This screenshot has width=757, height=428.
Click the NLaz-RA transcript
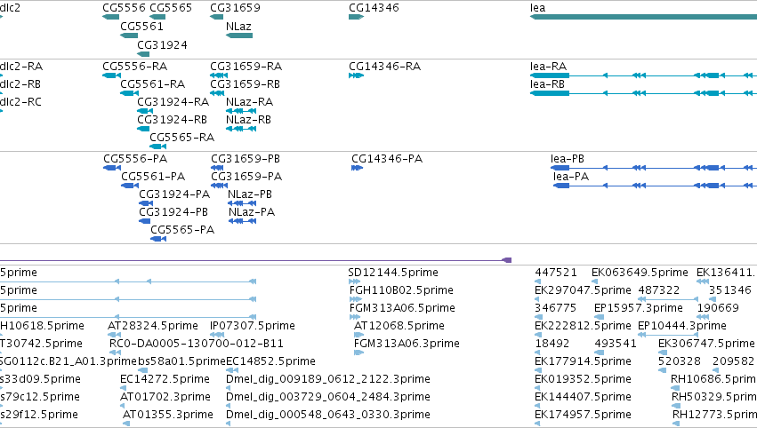point(241,111)
